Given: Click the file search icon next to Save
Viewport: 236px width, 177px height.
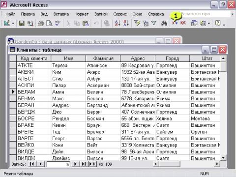Looking at the screenshot, I should click(30, 23).
